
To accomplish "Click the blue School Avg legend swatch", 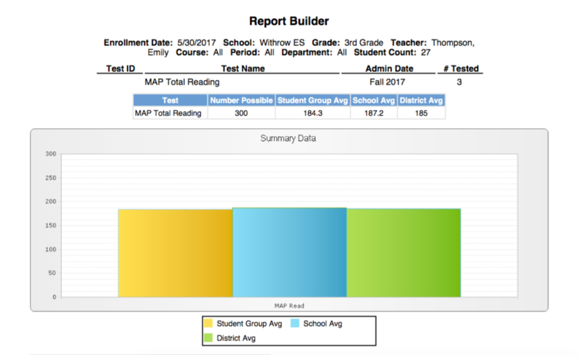I will tap(295, 323).
